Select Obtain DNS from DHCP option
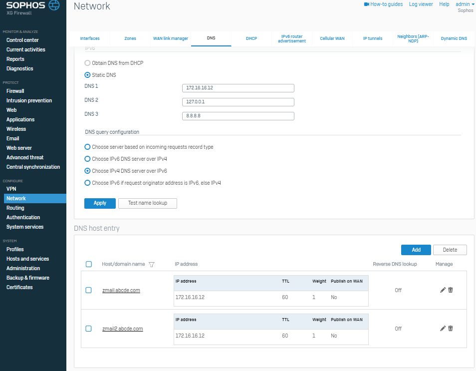The image size is (476, 371). [x=87, y=63]
